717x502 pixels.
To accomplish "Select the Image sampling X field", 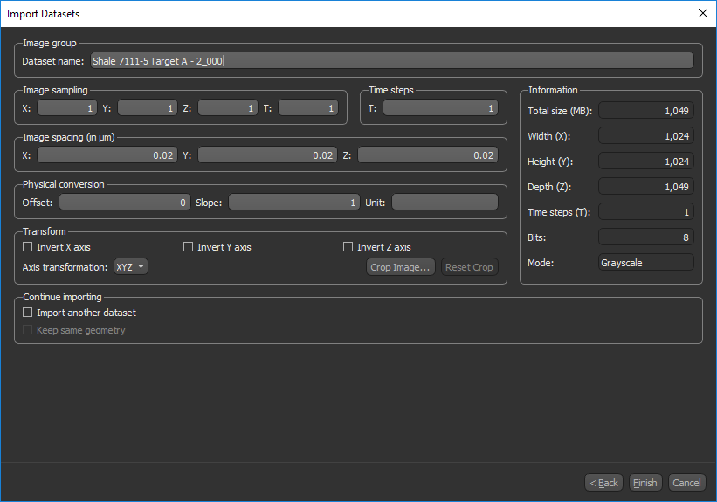I will (66, 108).
